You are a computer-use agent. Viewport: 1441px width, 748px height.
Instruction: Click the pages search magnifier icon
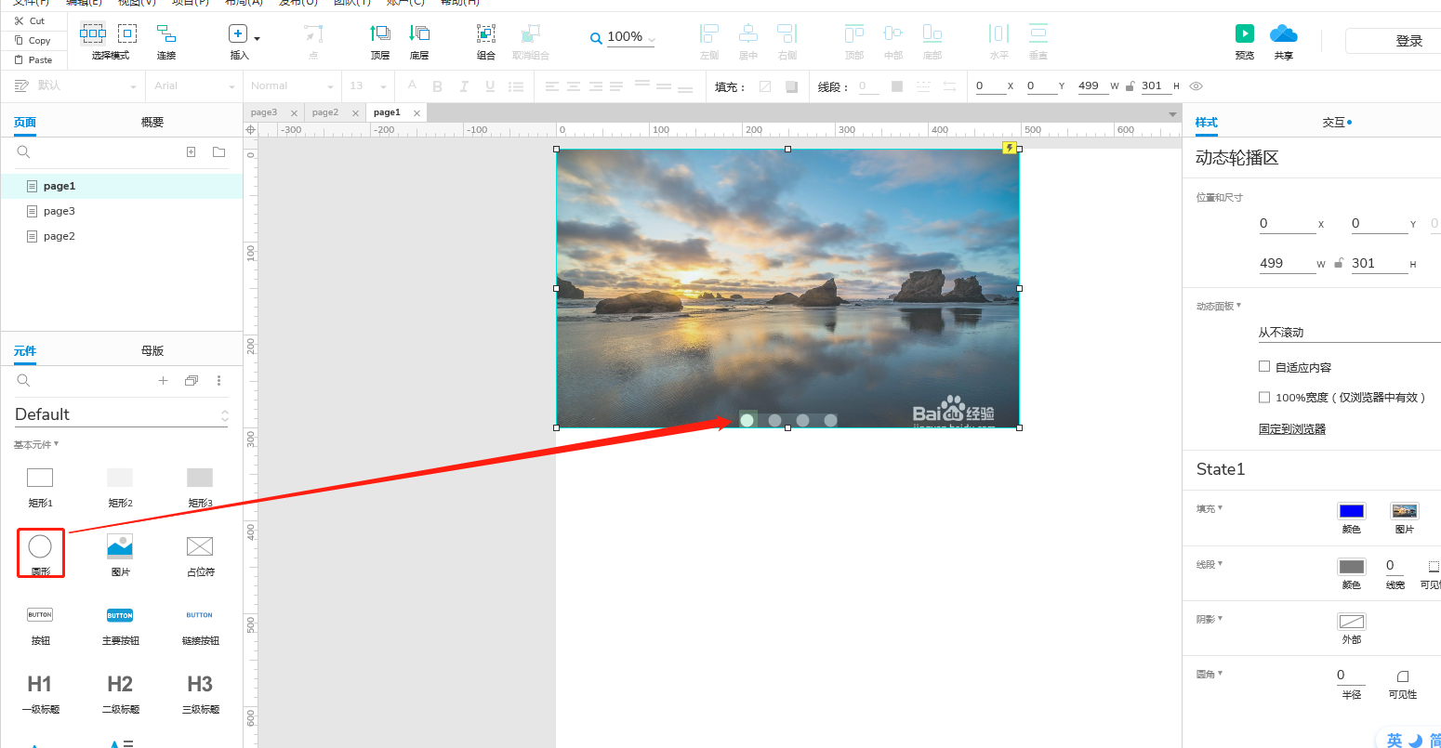[x=24, y=151]
